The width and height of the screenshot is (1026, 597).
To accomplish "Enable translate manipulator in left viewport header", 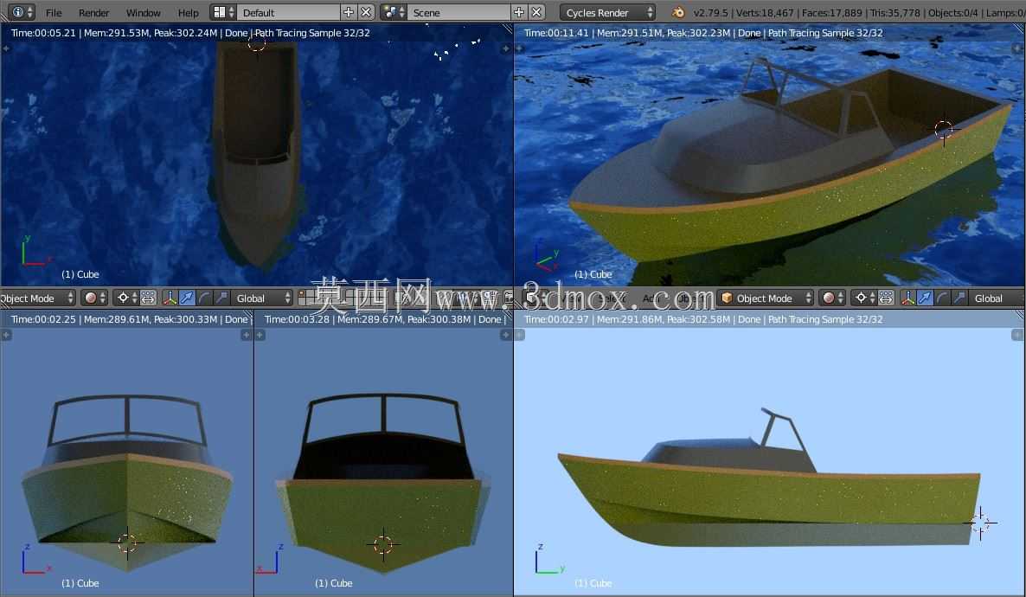I will (x=187, y=298).
